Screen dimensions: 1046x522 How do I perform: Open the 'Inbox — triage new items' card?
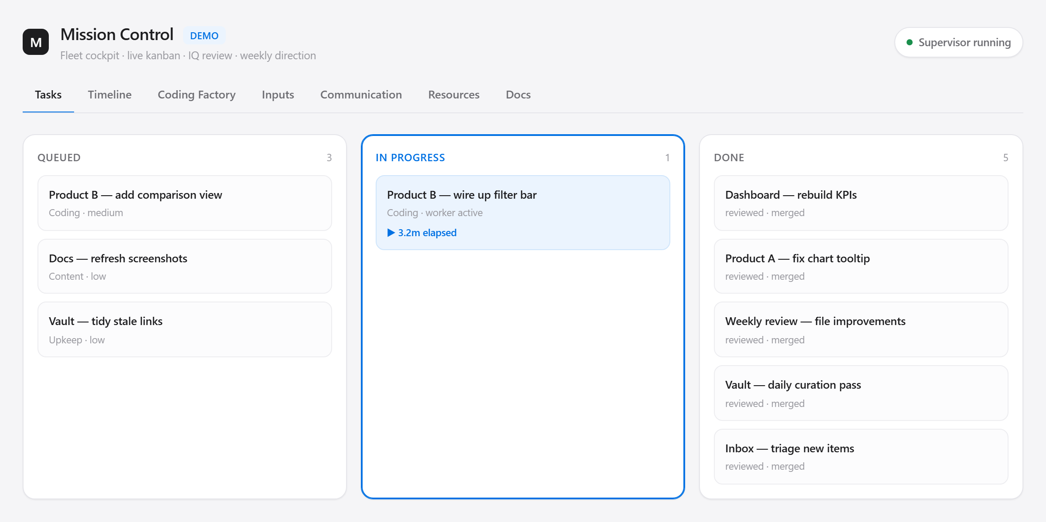click(x=861, y=457)
